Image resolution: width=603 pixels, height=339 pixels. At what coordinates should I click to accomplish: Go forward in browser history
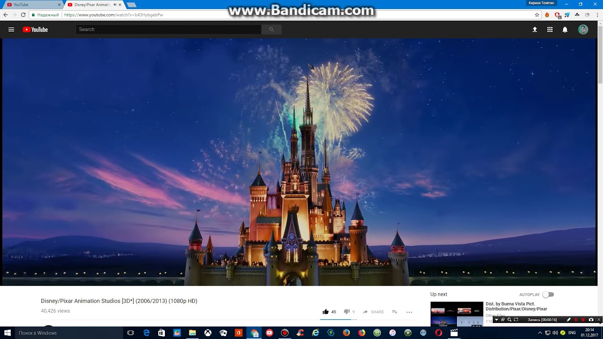coord(14,15)
